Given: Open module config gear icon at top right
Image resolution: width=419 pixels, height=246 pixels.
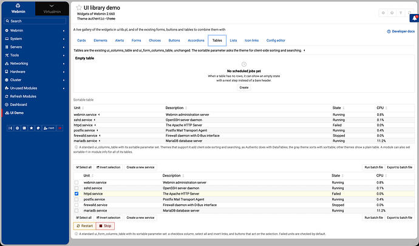Looking at the screenshot, I should coord(383,13).
